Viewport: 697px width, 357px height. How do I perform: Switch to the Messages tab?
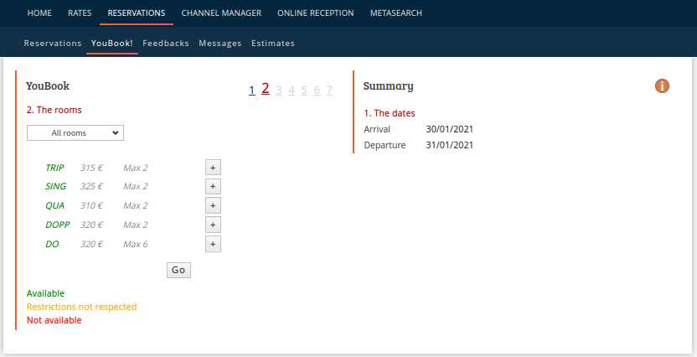(x=220, y=43)
